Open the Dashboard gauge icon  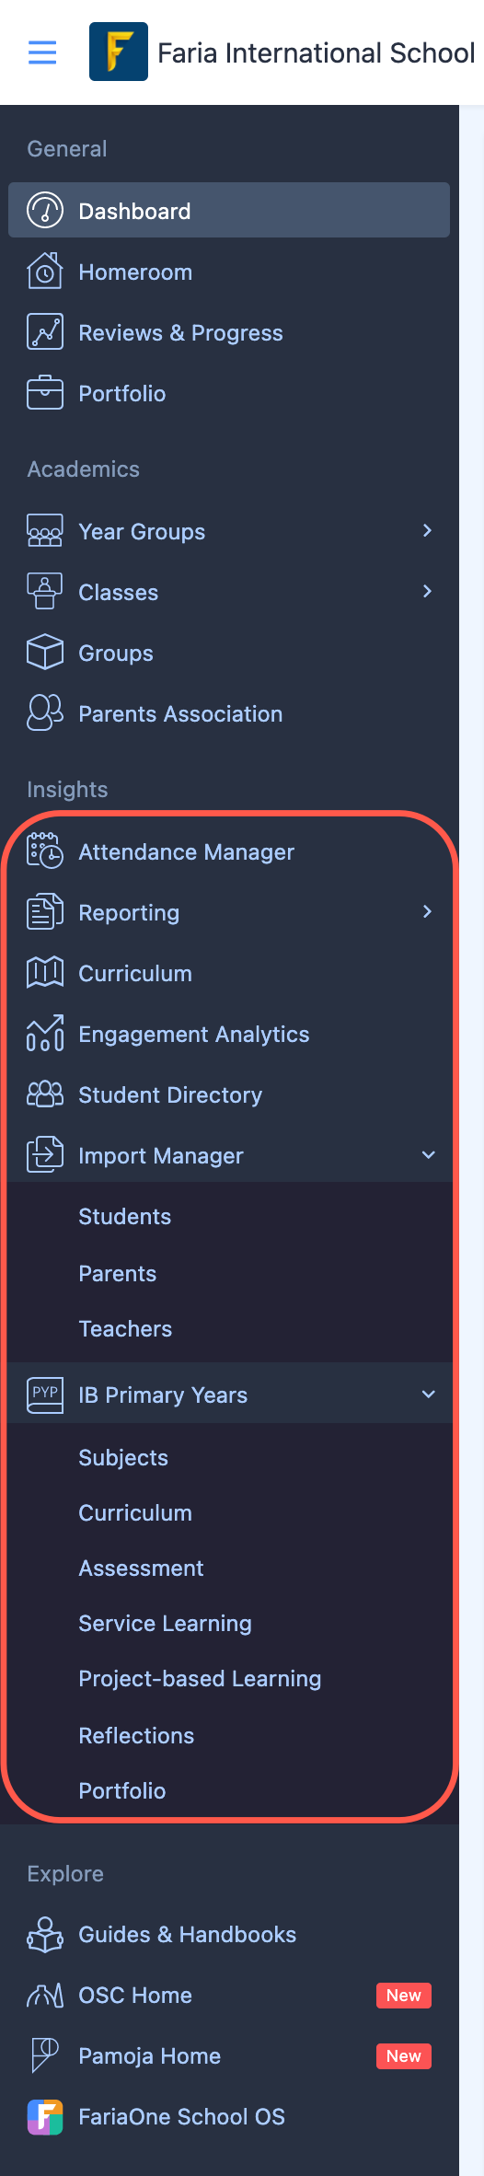[x=45, y=211]
